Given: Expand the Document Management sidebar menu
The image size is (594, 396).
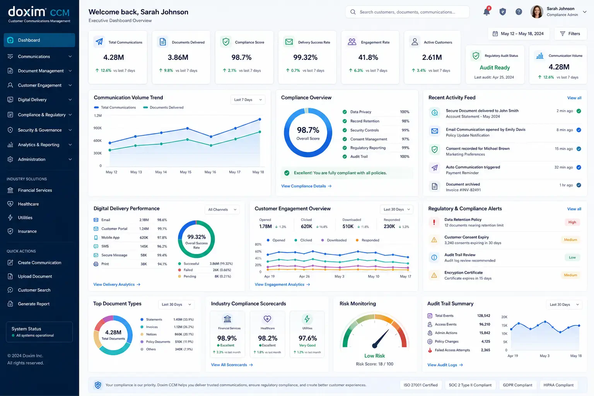Looking at the screenshot, I should click(39, 71).
